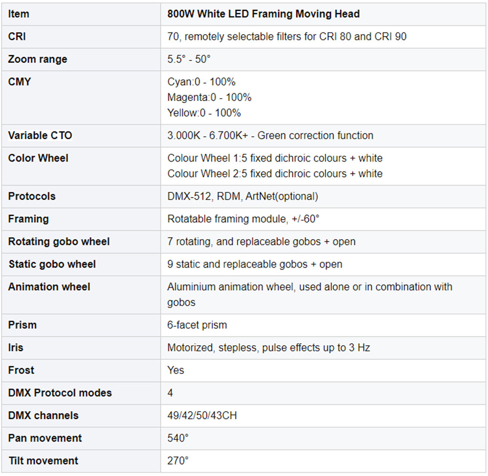
Task: Select the '800W White LED Framing Moving Head' heading
Action: pos(264,14)
